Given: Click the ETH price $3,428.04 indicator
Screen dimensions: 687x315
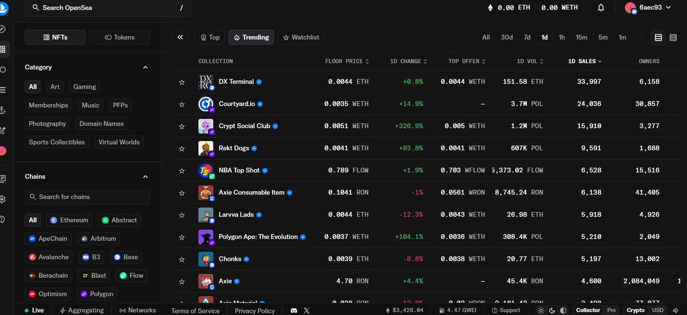Looking at the screenshot, I should (404, 310).
